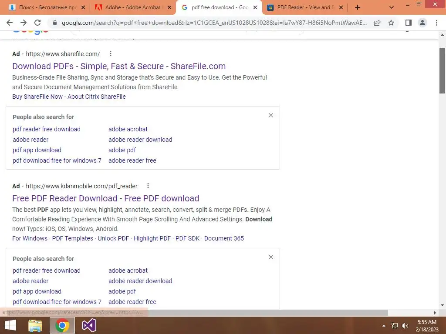
Task: Click the vertical scrollbar thumb
Action: coord(442,71)
